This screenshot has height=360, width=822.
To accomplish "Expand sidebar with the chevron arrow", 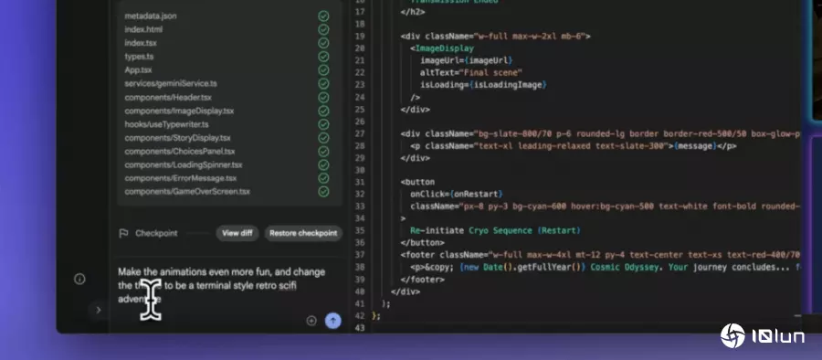I will tap(98, 310).
